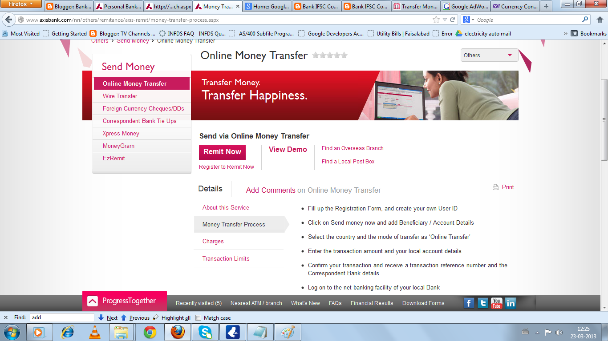This screenshot has height=341, width=608.
Task: Open Google Chrome from taskbar
Action: pyautogui.click(x=150, y=332)
